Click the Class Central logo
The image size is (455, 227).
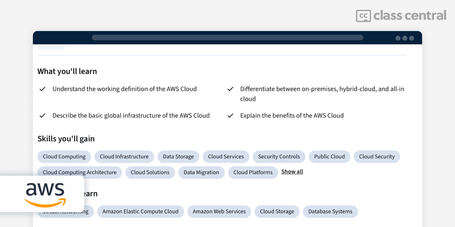coord(401,16)
